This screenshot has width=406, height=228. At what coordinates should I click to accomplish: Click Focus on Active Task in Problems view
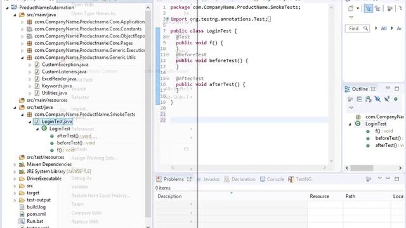[369, 179]
